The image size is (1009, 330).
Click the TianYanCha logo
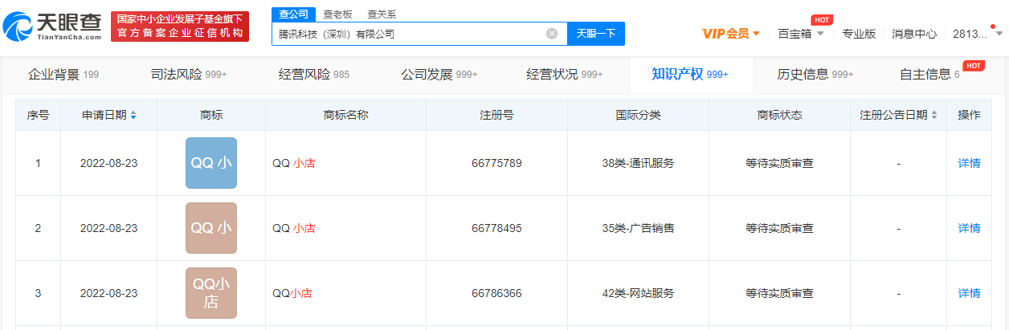51,26
